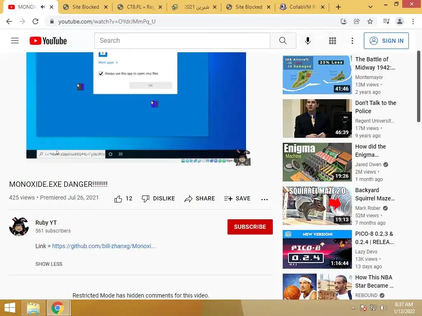Click the URL address bar text

[x=107, y=21]
